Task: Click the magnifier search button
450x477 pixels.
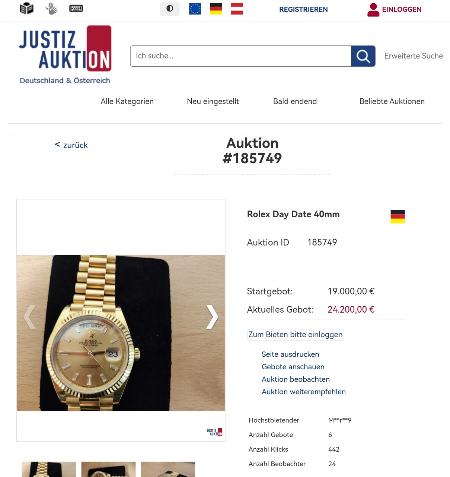Action: (x=363, y=56)
